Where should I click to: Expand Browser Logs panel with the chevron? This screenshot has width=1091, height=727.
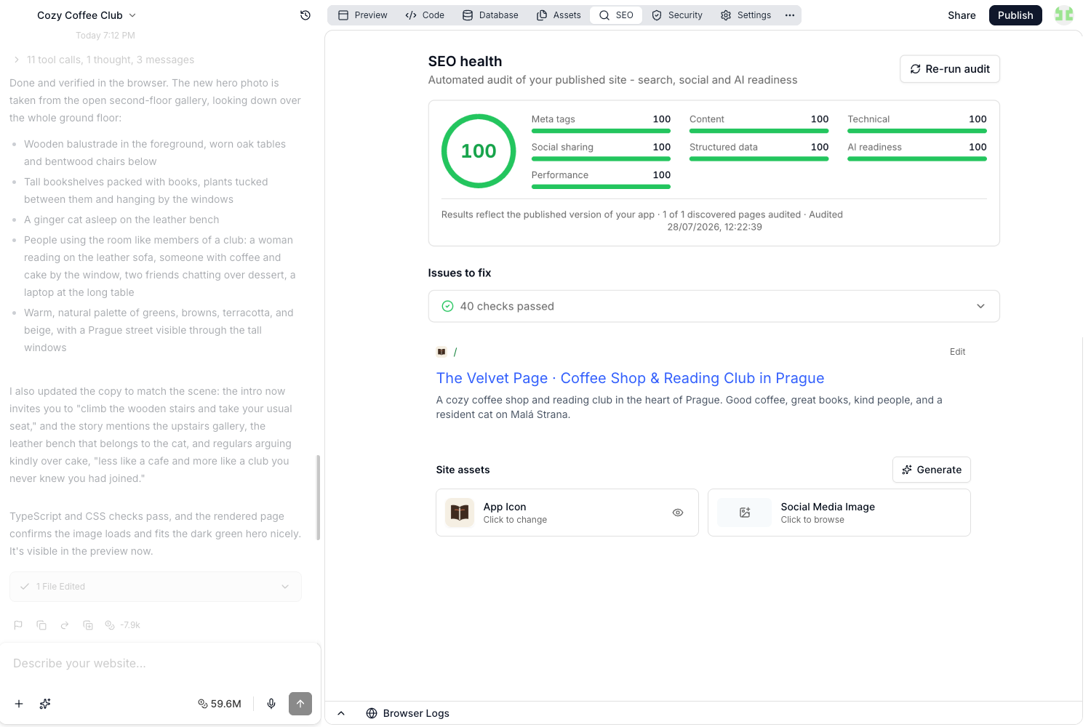tap(341, 713)
